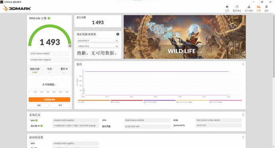Click the 3DMark app icon in the title bar
Viewport: 275px width, 148px height.
click(x=2, y=2)
